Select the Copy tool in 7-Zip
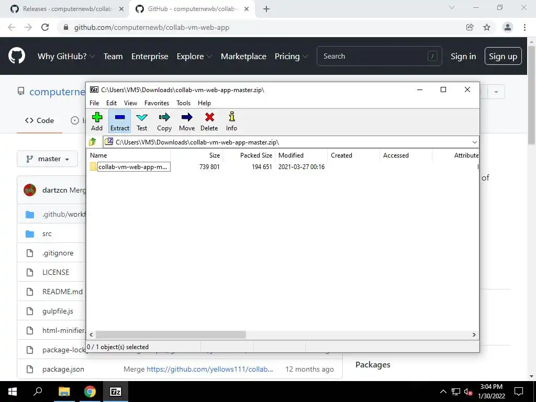 click(164, 121)
